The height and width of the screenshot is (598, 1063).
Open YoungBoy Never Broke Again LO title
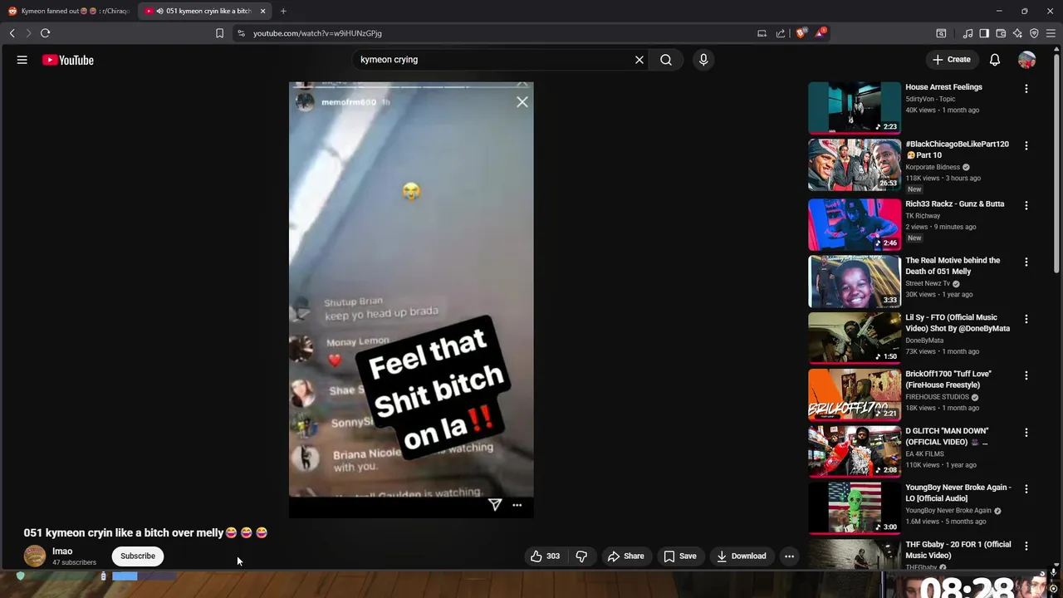(x=958, y=493)
